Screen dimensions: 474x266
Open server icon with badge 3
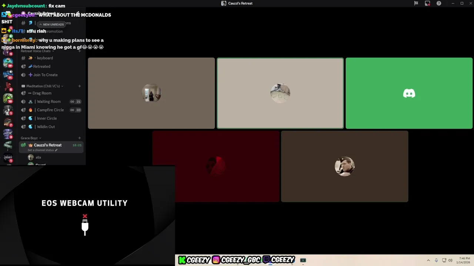8,134
